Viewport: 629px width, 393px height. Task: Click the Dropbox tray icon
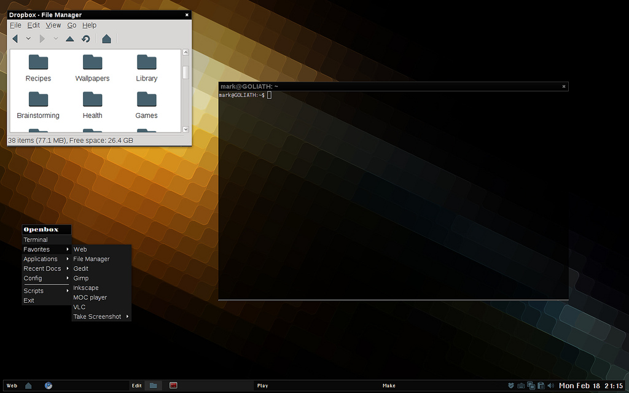511,386
